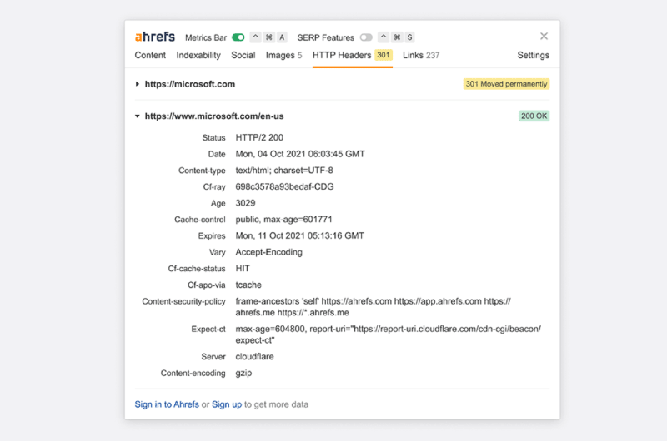Click the Sign up link
This screenshot has height=441, width=667.
click(x=227, y=404)
